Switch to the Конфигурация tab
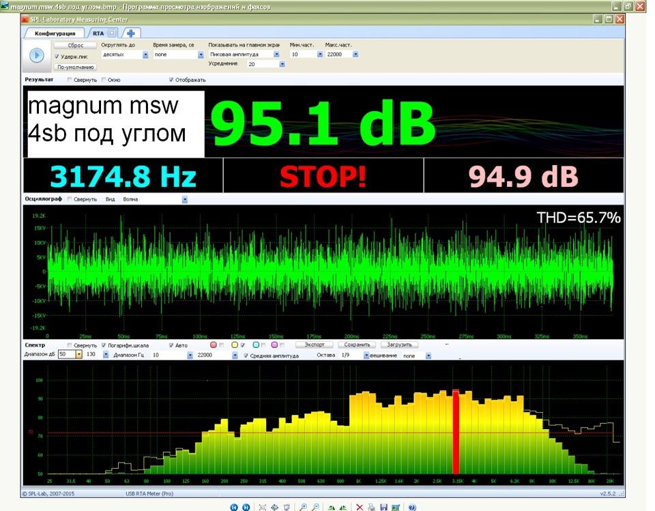Image resolution: width=655 pixels, height=511 pixels. (55, 33)
